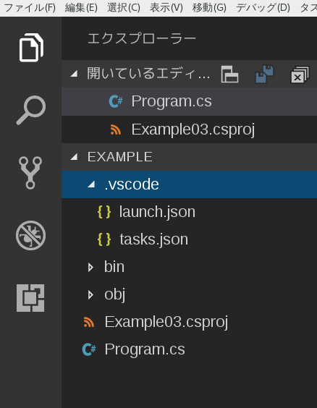This screenshot has width=317, height=408.
Task: Select the bin folder name
Action: [114, 267]
